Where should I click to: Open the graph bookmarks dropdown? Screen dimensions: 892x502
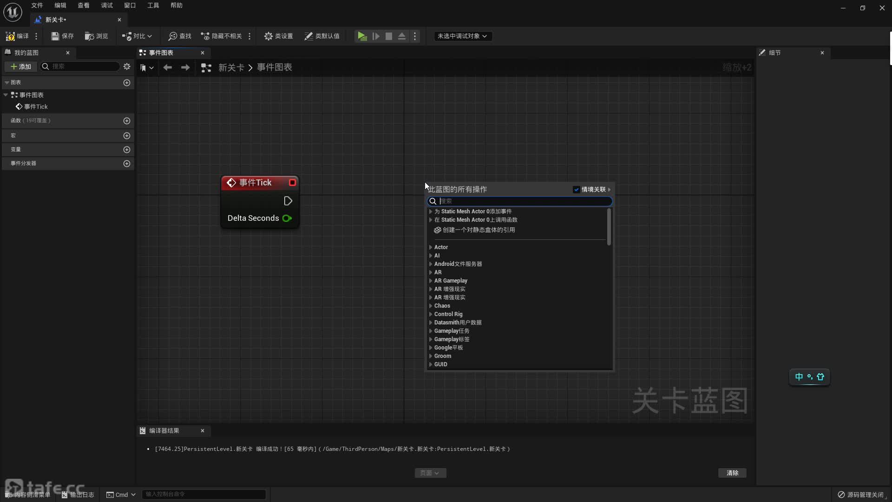point(147,68)
